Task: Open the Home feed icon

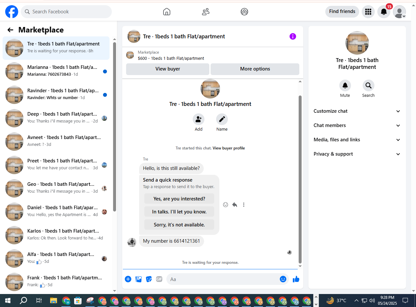Action: pyautogui.click(x=167, y=12)
